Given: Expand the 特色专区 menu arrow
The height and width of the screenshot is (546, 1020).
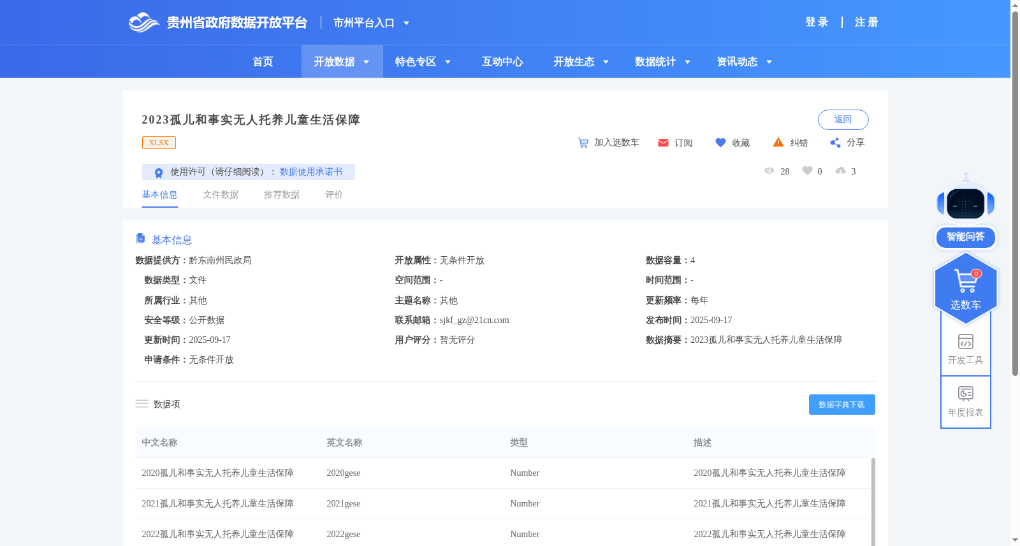Looking at the screenshot, I should pos(448,62).
